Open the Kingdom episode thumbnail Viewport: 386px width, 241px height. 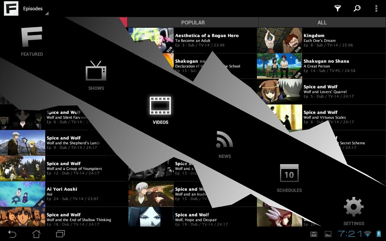(x=280, y=40)
